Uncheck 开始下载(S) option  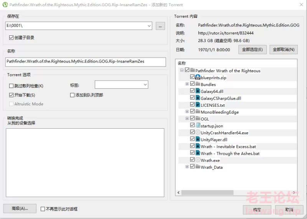coord(11,95)
